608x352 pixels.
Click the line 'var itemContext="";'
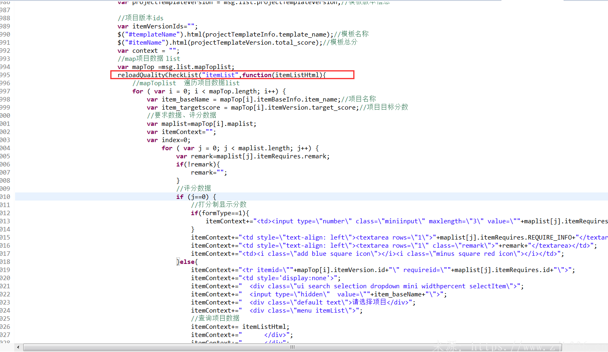click(182, 132)
